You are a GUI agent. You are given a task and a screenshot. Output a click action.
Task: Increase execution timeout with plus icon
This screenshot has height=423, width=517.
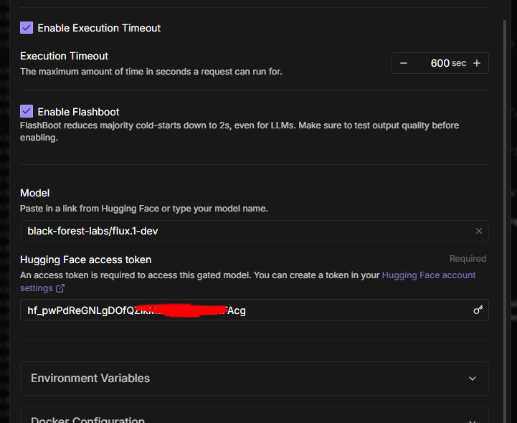pyautogui.click(x=477, y=63)
